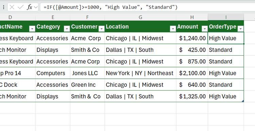Click the Customer header cell
This screenshot has height=131, width=255.
[87, 26]
